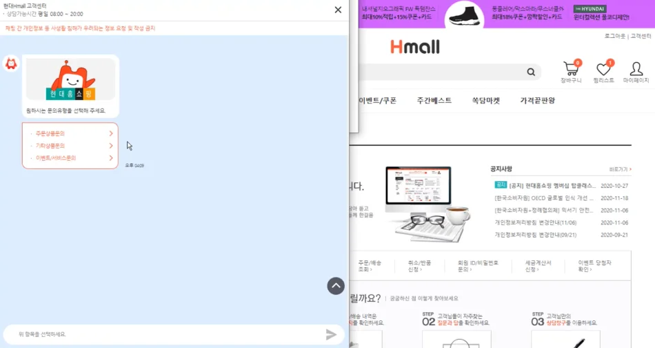Select the 주문상품문의 inquiry option
This screenshot has width=655, height=348.
click(70, 133)
